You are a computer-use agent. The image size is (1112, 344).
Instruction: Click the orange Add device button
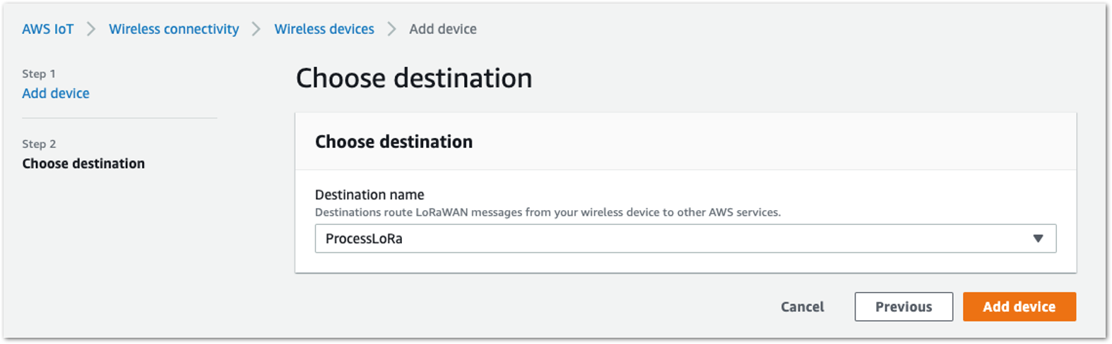click(1019, 307)
